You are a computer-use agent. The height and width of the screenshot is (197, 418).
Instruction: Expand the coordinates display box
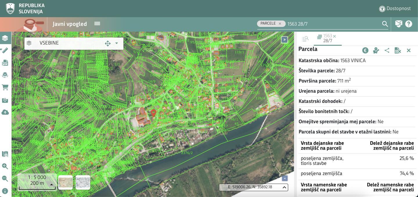coord(284,187)
